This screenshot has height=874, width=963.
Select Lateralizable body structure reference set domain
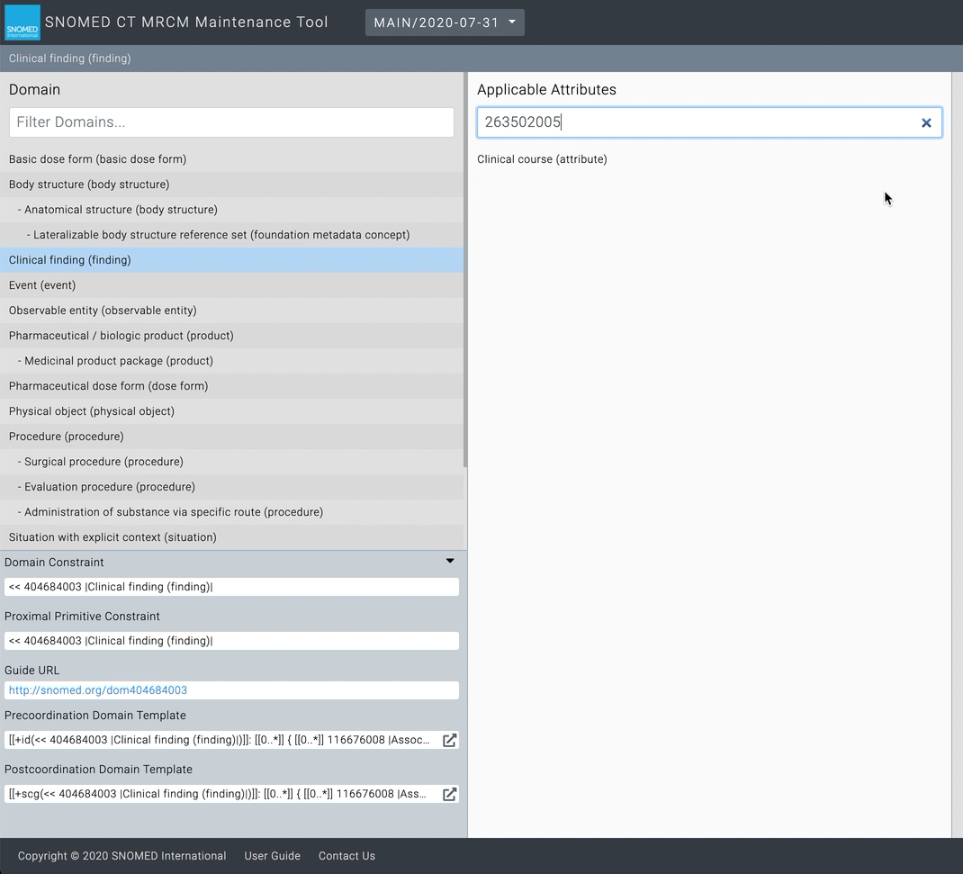(x=231, y=235)
